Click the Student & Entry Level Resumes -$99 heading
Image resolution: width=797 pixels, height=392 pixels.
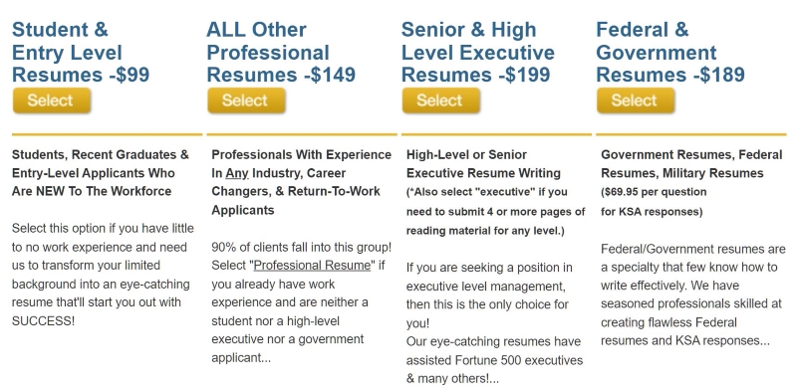point(81,53)
